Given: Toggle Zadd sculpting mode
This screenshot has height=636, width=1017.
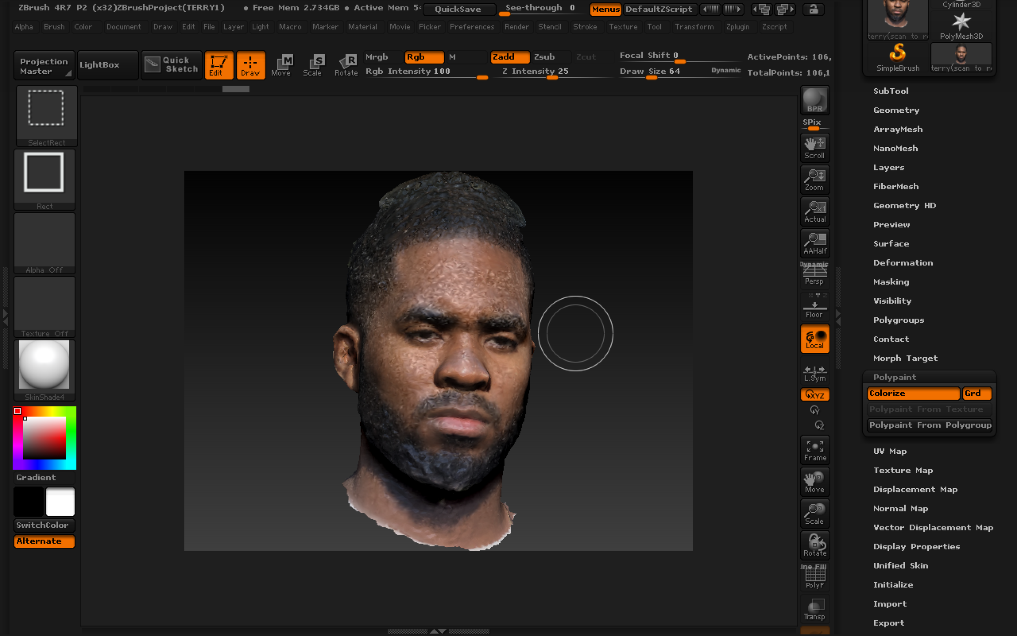Looking at the screenshot, I should click(x=510, y=57).
